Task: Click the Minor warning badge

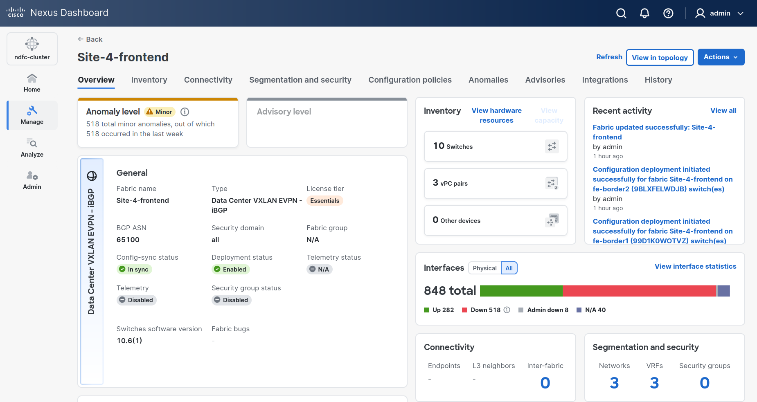Action: tap(160, 112)
